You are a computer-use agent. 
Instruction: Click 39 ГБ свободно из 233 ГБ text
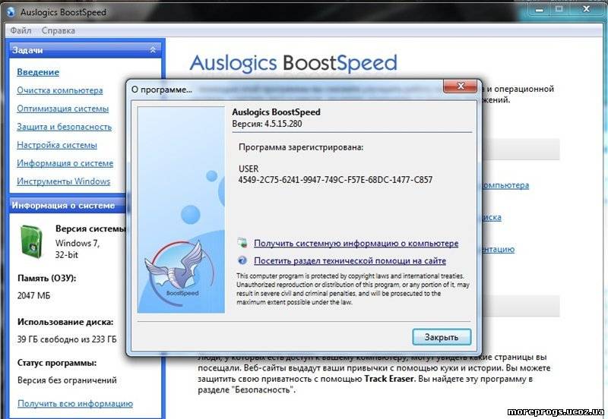[x=67, y=339]
